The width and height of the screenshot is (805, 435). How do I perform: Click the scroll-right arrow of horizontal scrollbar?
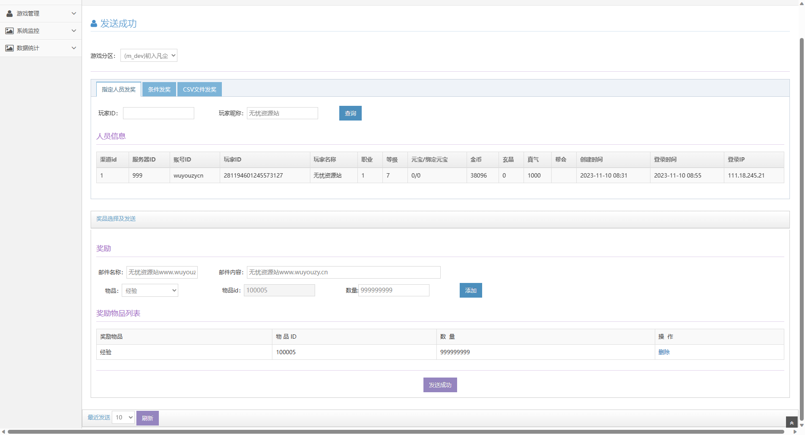tap(795, 432)
